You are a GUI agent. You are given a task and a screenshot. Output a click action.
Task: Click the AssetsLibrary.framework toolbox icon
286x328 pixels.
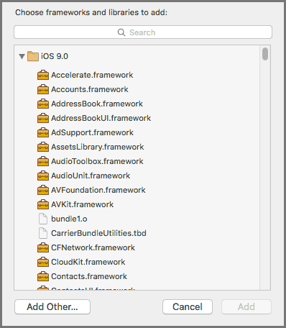point(43,147)
